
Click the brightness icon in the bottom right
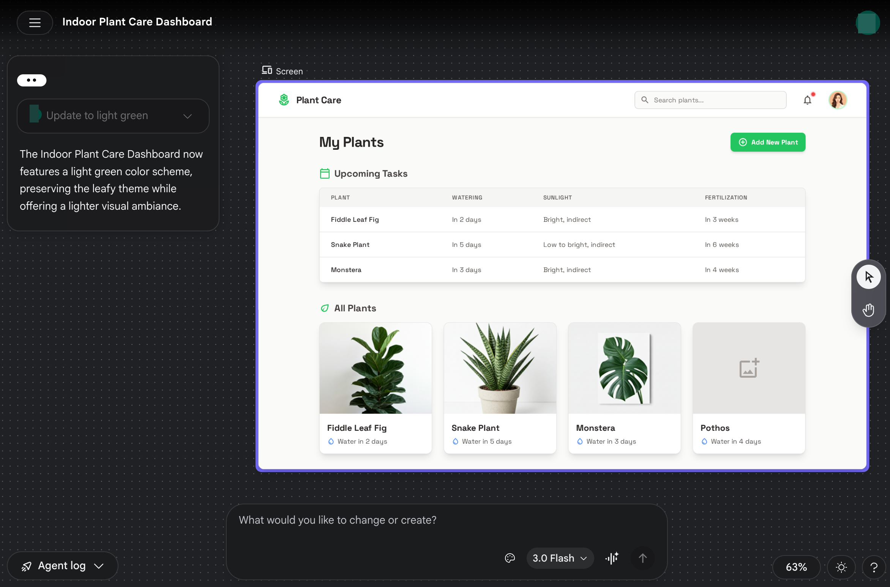[x=841, y=567]
